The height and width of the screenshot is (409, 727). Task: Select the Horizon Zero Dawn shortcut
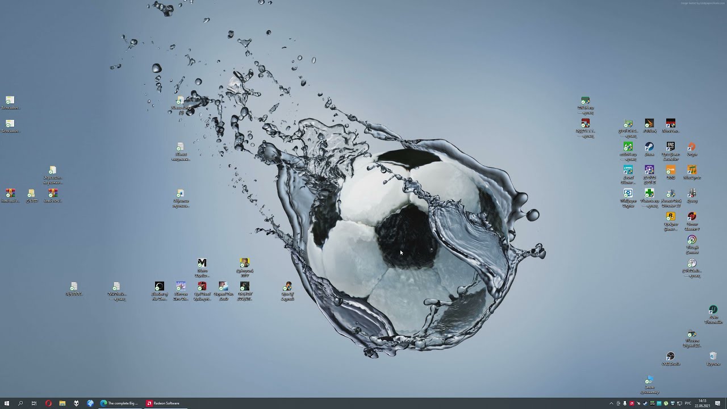[181, 291]
